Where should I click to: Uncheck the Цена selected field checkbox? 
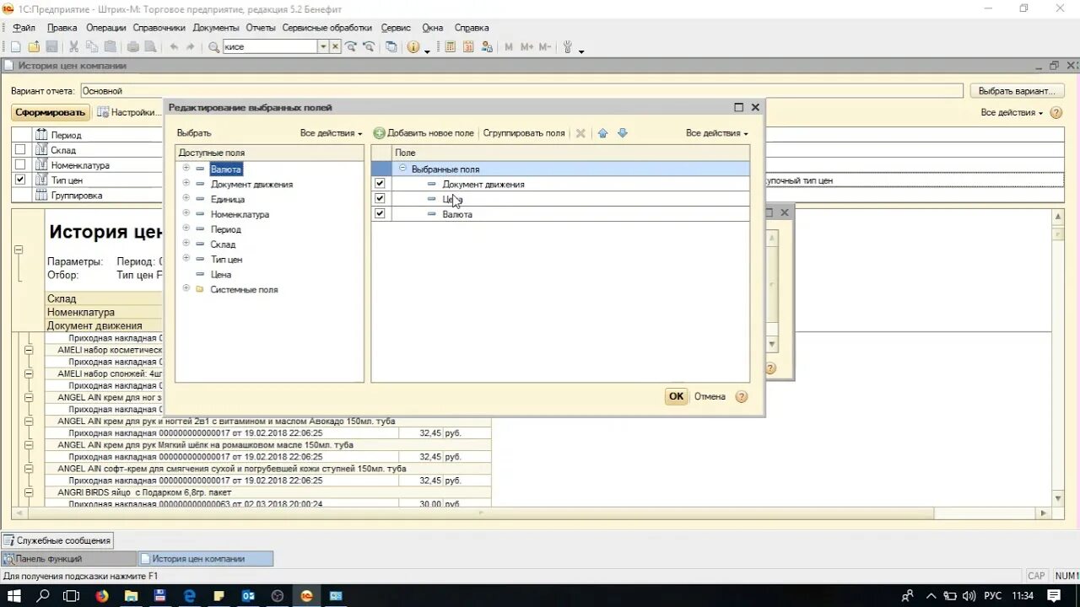(380, 199)
